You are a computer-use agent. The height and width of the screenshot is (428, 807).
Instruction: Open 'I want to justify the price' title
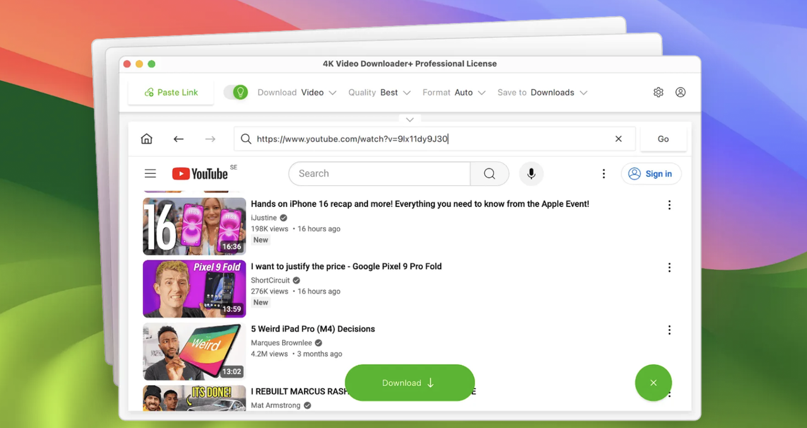coord(346,267)
